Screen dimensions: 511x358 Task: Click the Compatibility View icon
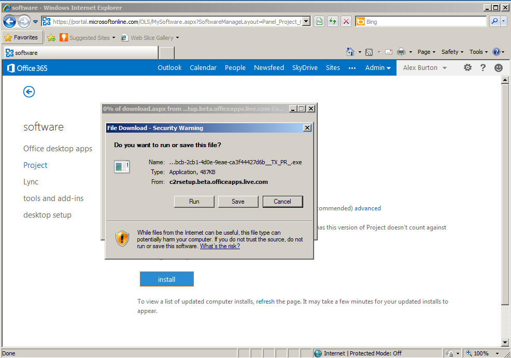tap(319, 21)
